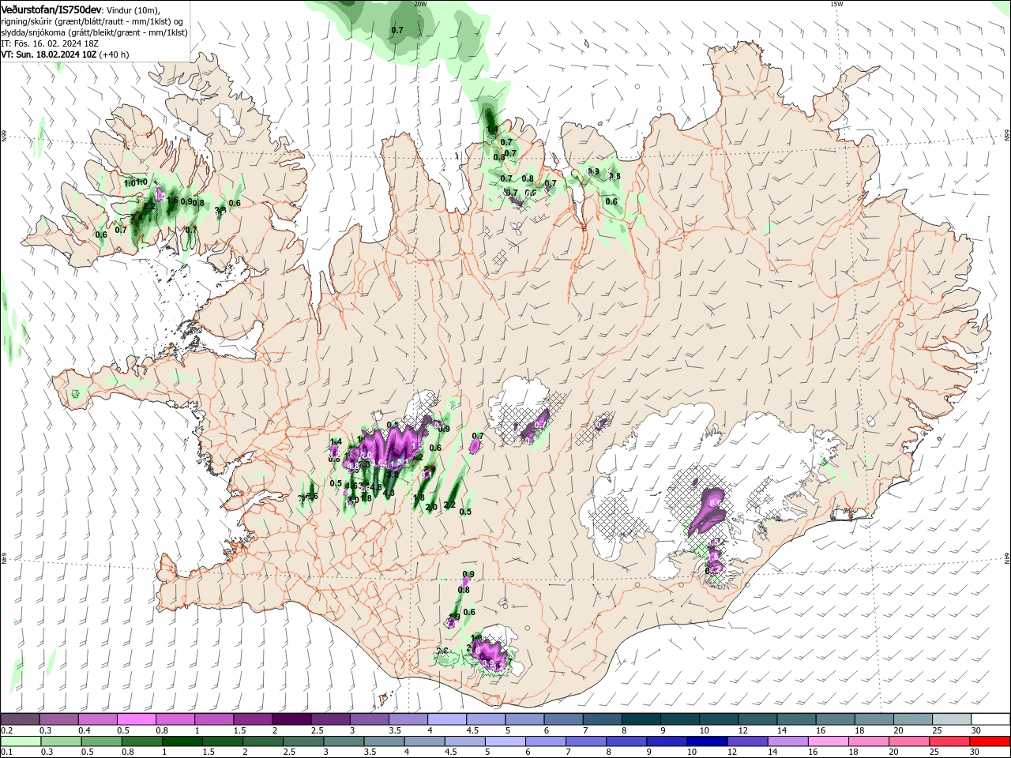Click the 2.0 precipitation value on the map
The height and width of the screenshot is (758, 1011).
coord(431,507)
